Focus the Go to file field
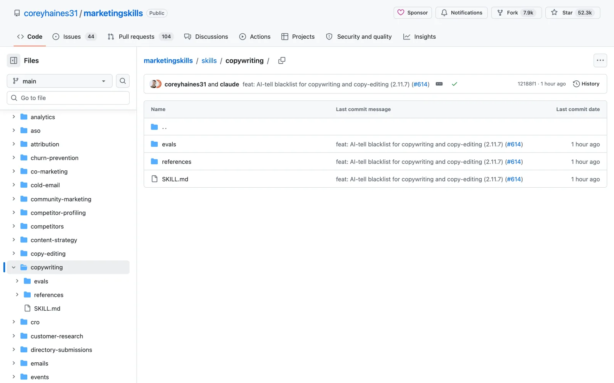Image resolution: width=614 pixels, height=383 pixels. [x=68, y=98]
